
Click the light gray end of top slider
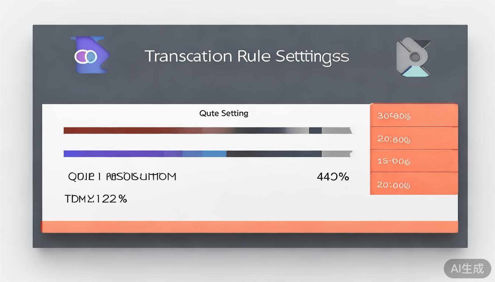[x=337, y=130]
